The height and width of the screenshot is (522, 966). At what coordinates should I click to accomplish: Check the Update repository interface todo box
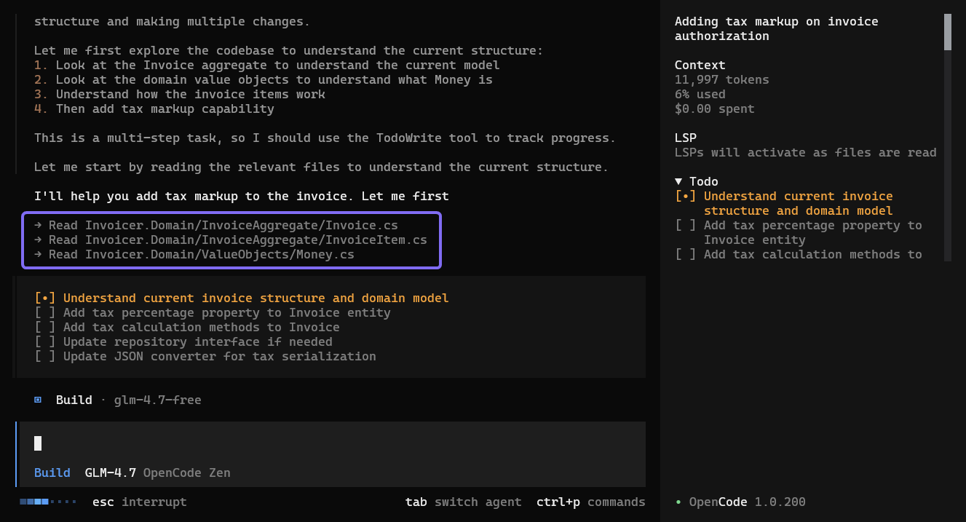point(44,341)
